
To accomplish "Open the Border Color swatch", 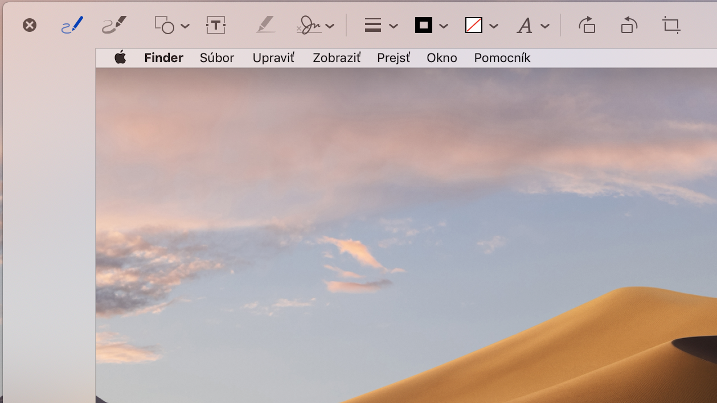I will 424,25.
